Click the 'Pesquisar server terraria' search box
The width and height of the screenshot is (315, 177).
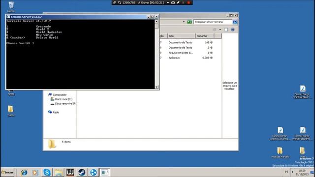[x=213, y=22]
